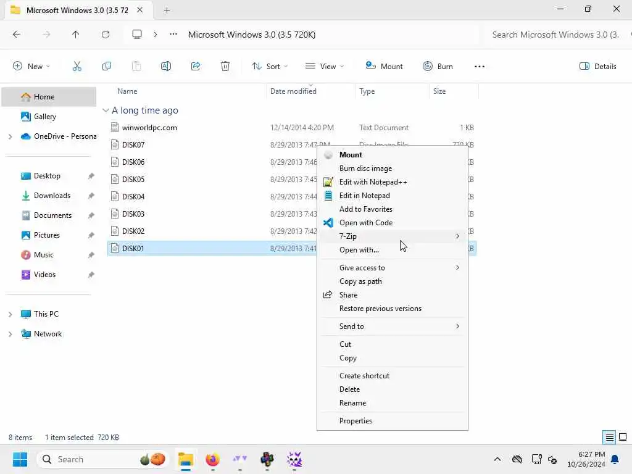Select Create shortcut
The height and width of the screenshot is (474, 632).
pyautogui.click(x=392, y=376)
